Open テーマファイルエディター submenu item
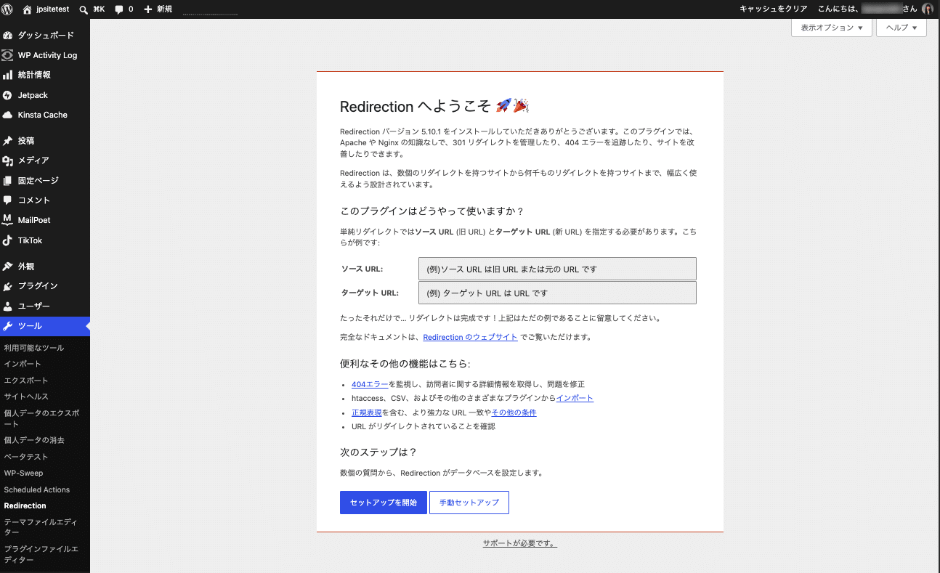940x573 pixels. (x=41, y=527)
